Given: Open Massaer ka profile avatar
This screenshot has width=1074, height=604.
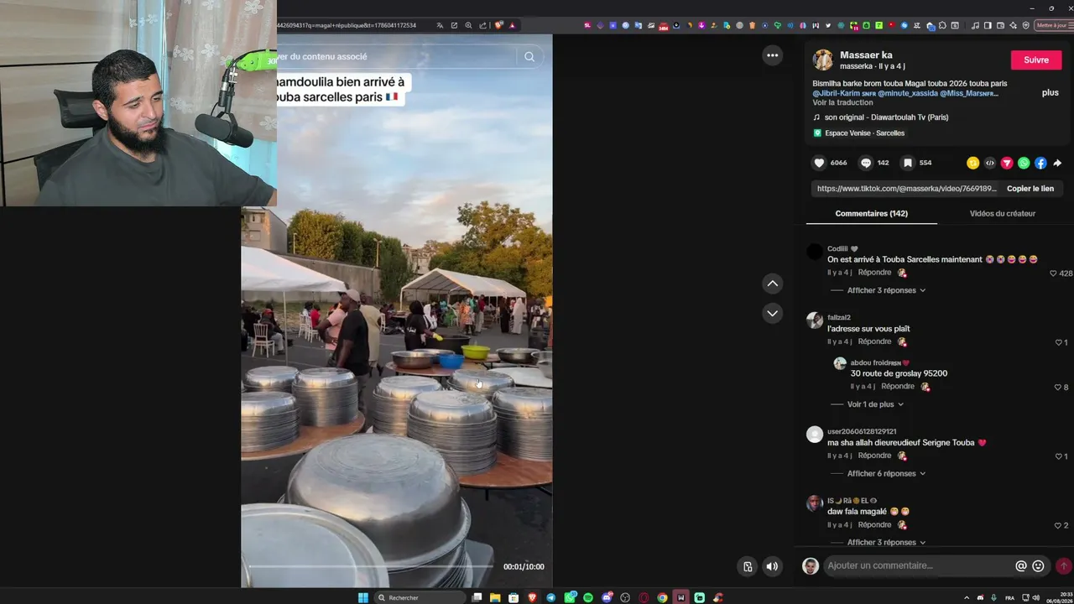Looking at the screenshot, I should [x=823, y=60].
